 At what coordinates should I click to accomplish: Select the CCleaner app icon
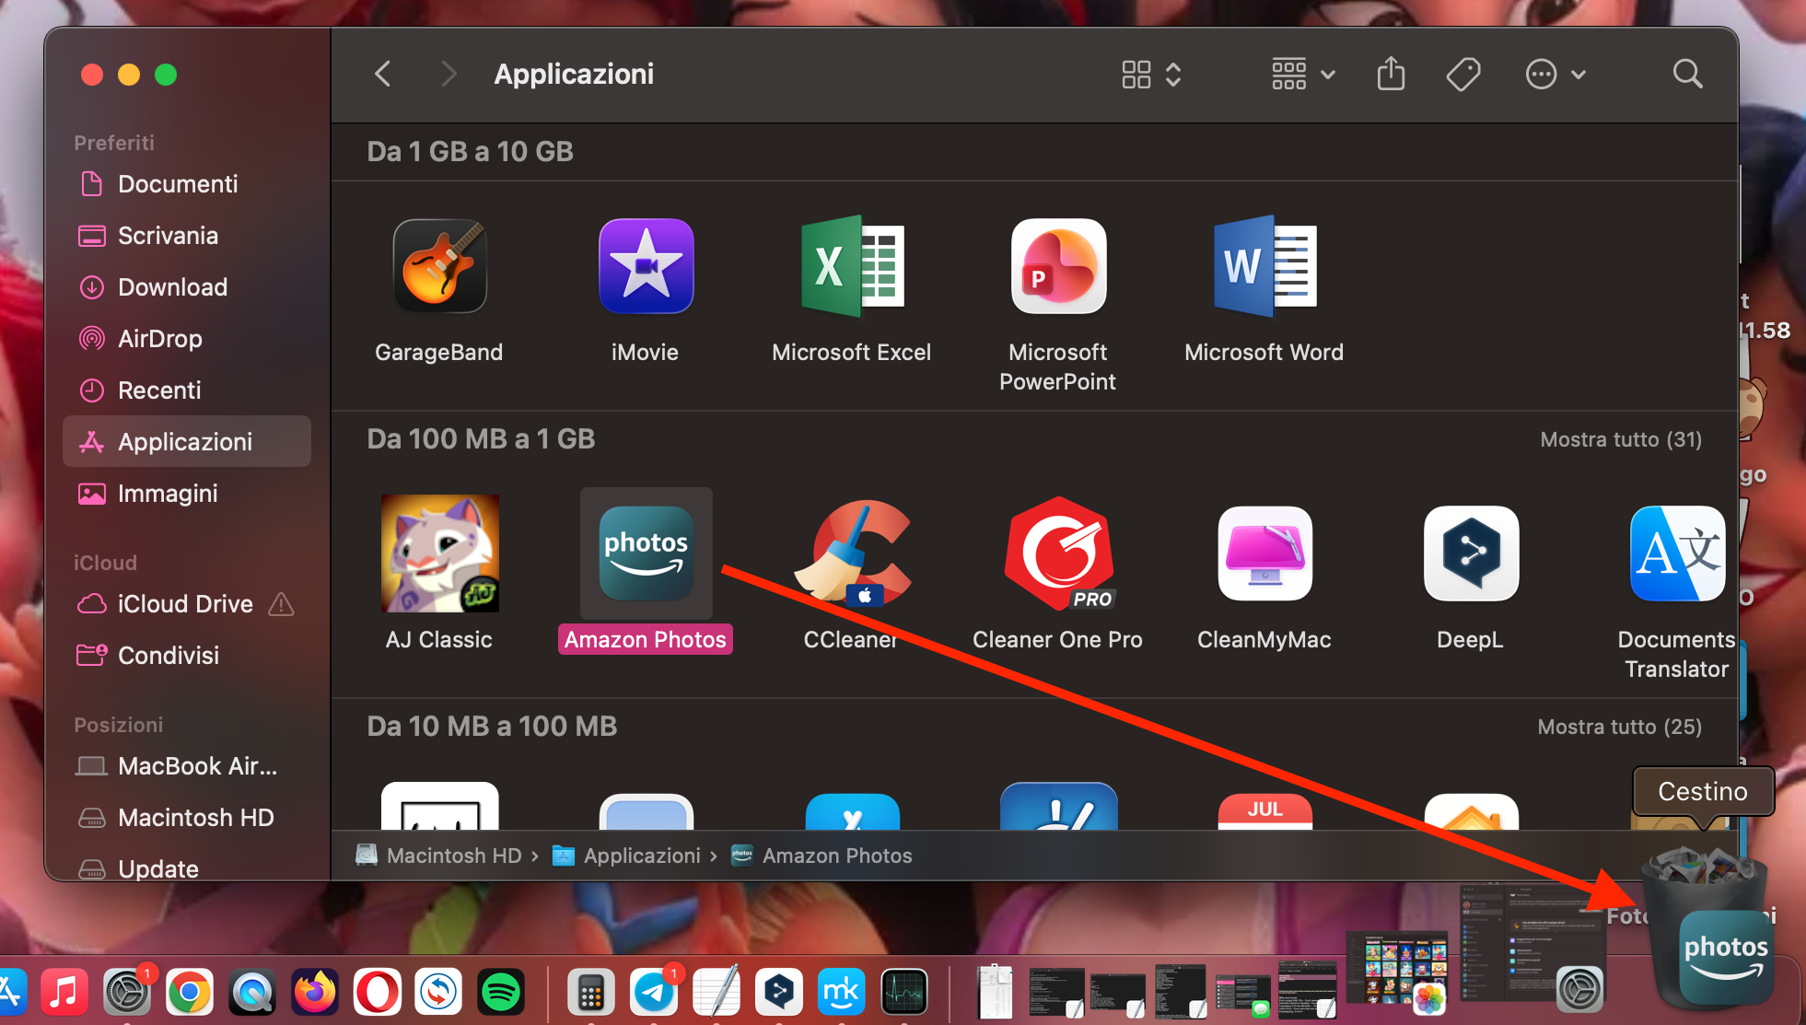point(852,553)
